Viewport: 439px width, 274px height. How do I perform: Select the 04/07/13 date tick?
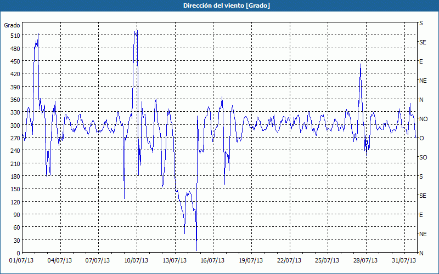coord(60,261)
